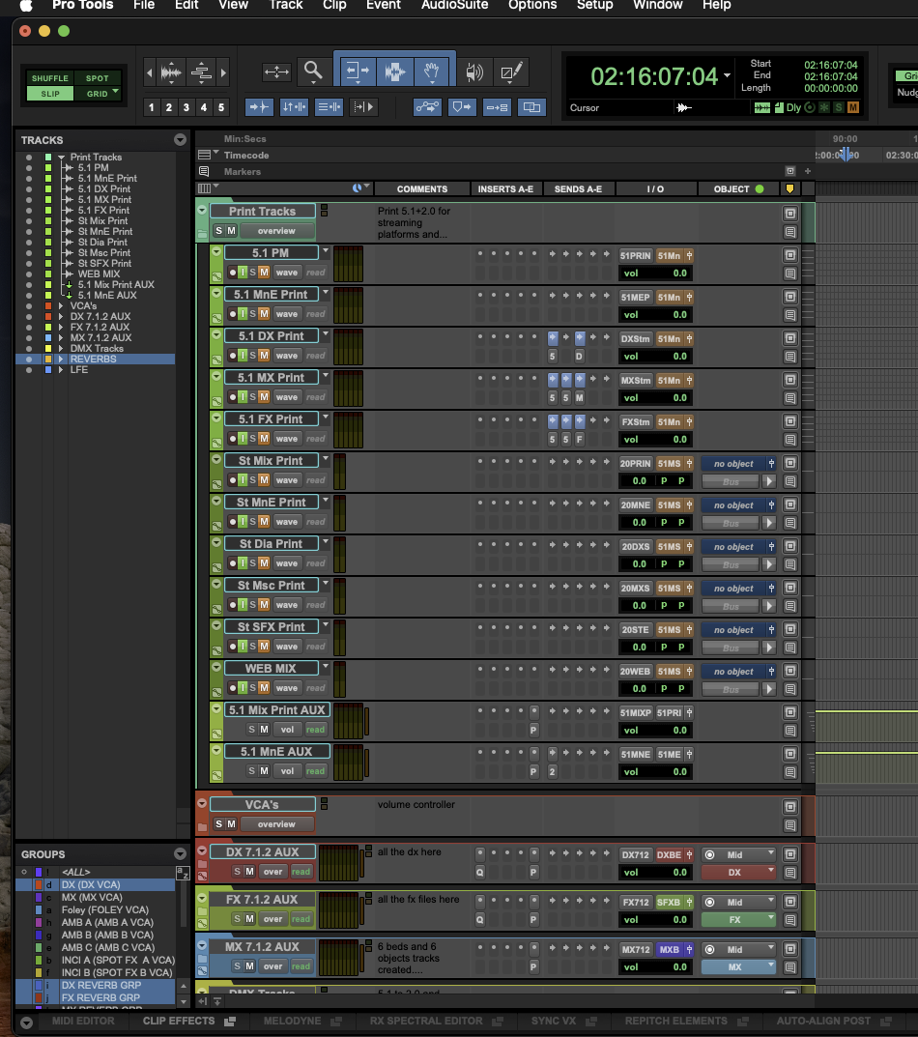Image resolution: width=918 pixels, height=1037 pixels.
Task: Click read automation mode on 5.1 MnE AUX
Action: (x=315, y=771)
